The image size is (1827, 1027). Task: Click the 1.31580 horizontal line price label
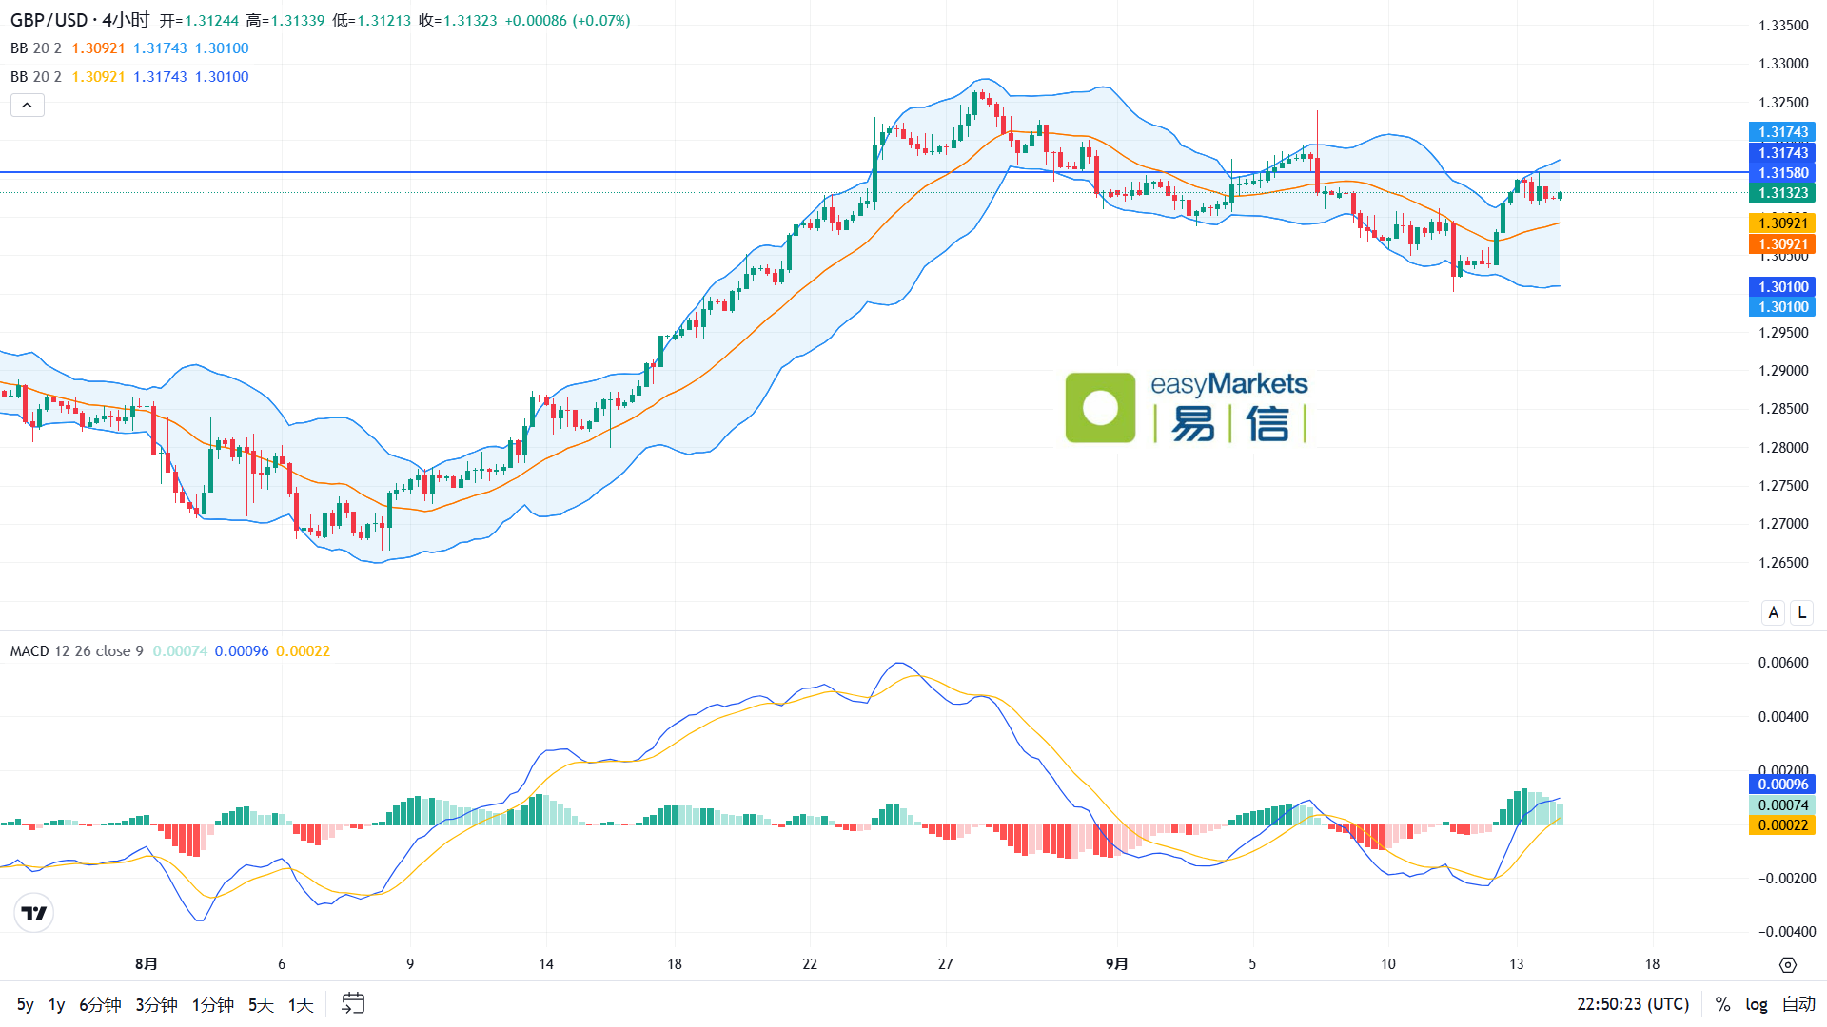pyautogui.click(x=1782, y=173)
